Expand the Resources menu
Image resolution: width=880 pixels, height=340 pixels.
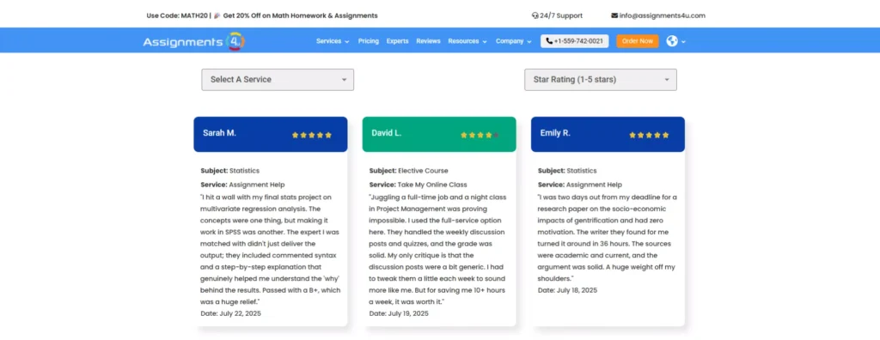coord(467,41)
